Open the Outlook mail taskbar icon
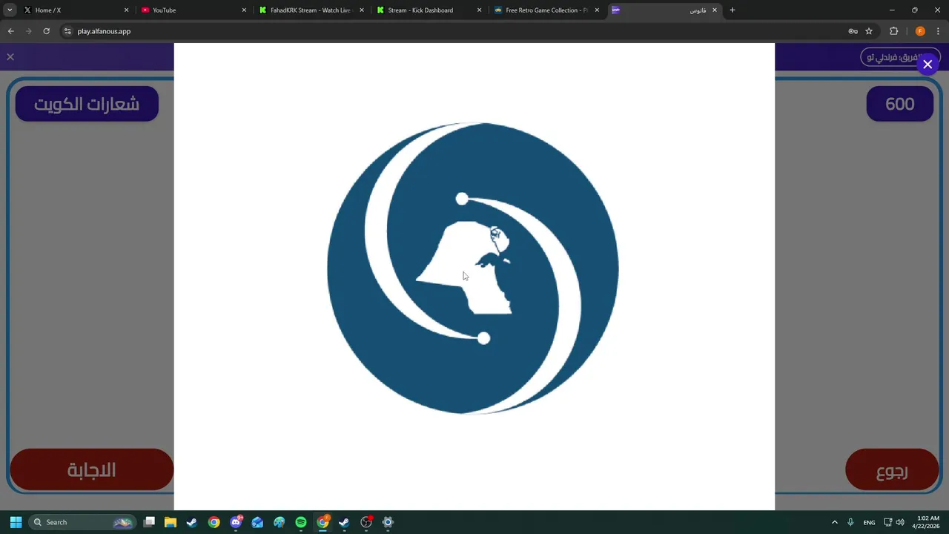Image resolution: width=949 pixels, height=534 pixels. (x=257, y=522)
